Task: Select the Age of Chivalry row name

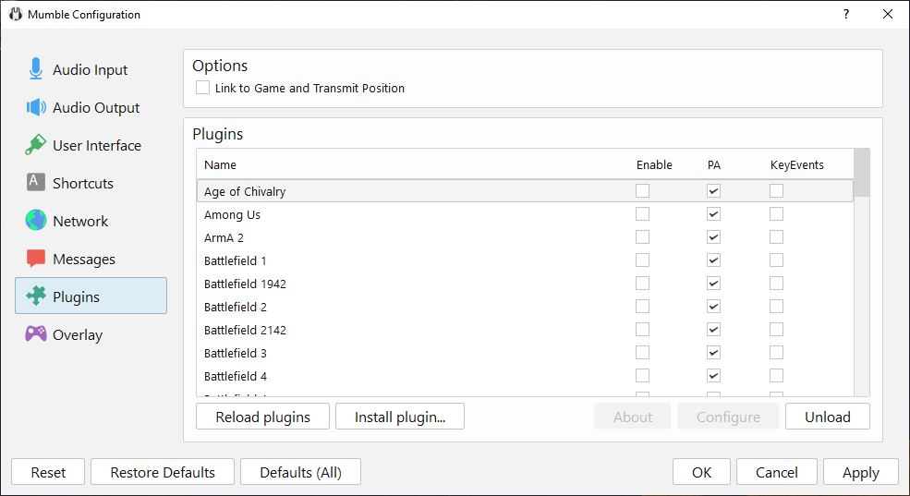Action: tap(245, 191)
